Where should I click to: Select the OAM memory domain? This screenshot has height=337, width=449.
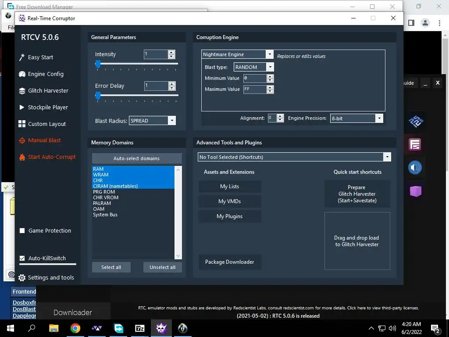pos(133,209)
